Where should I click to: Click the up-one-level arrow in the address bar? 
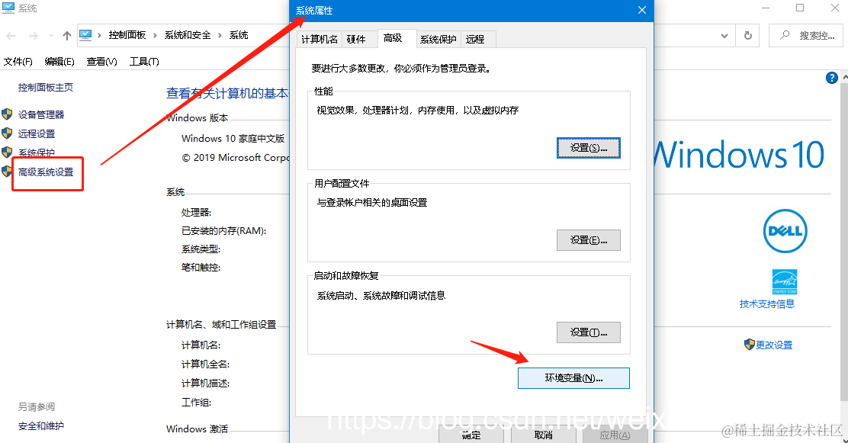pos(67,35)
